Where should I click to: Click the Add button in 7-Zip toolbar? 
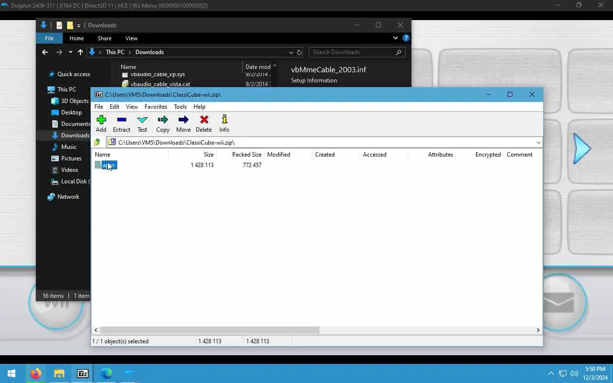(101, 124)
